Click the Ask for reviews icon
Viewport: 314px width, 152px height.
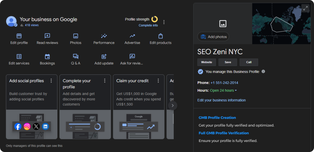132,57
